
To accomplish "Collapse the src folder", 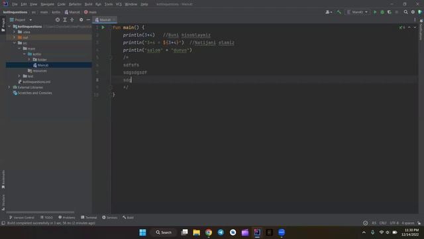I will (x=15, y=42).
